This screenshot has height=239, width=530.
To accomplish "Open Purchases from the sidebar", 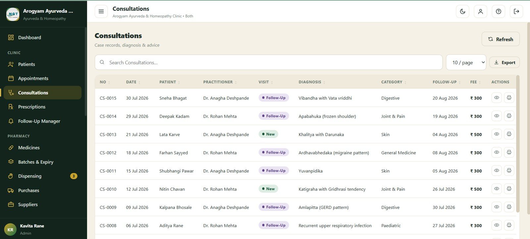I will 42,190.
